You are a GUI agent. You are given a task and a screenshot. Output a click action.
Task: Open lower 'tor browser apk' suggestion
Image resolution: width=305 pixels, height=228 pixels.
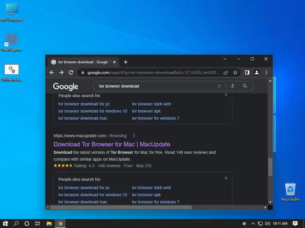[x=146, y=195]
